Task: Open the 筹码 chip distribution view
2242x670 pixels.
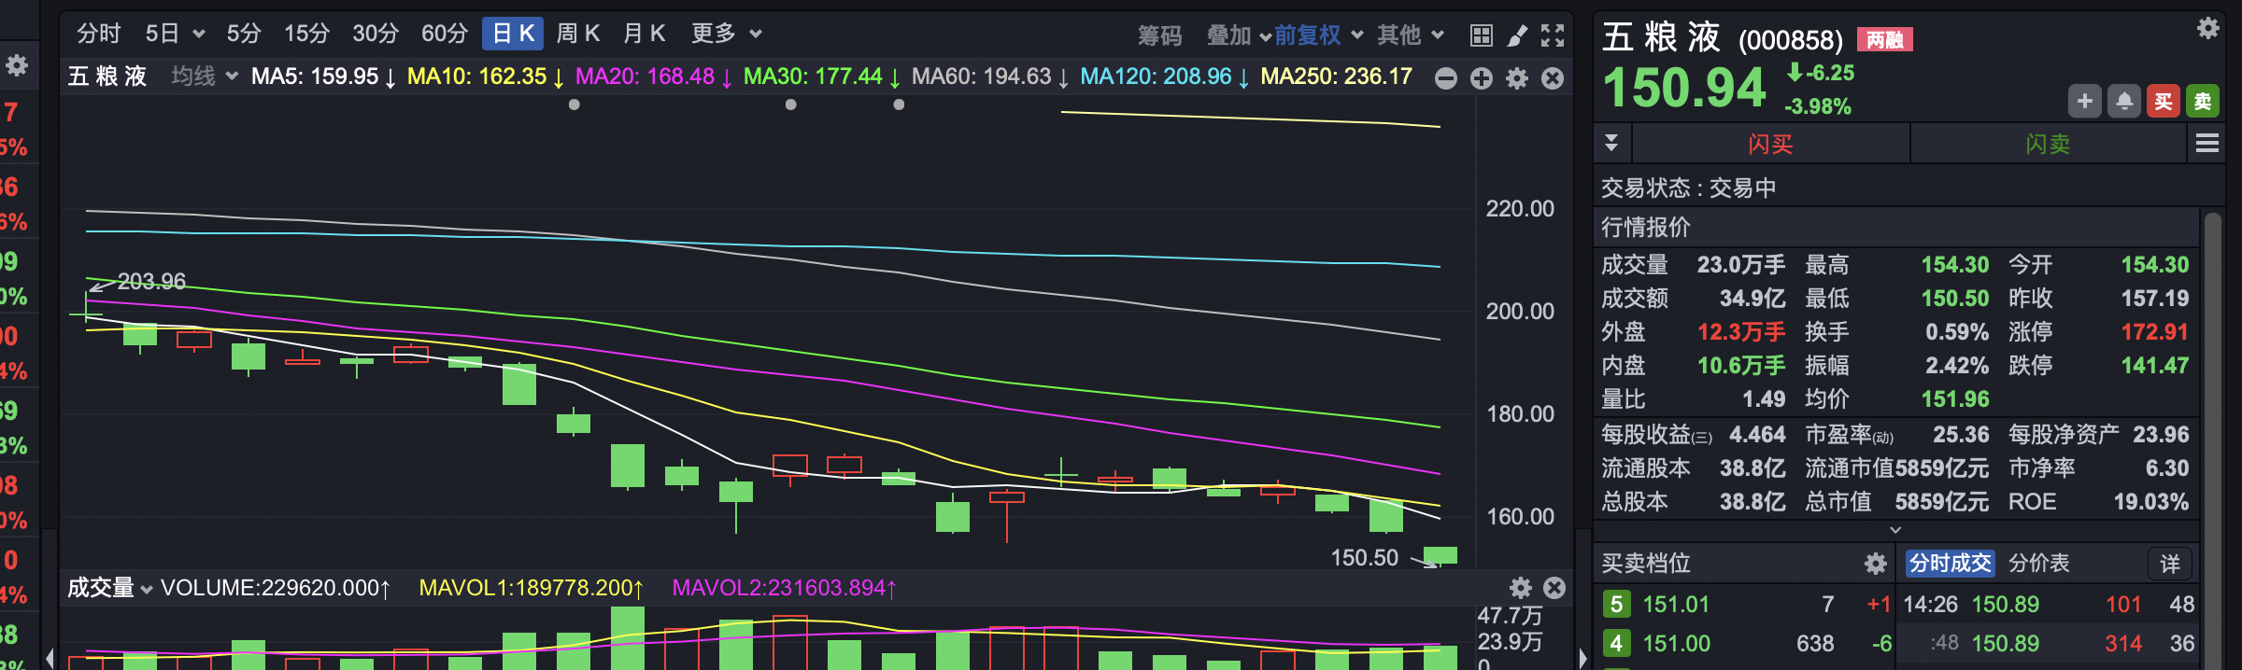Action: coord(1160,35)
